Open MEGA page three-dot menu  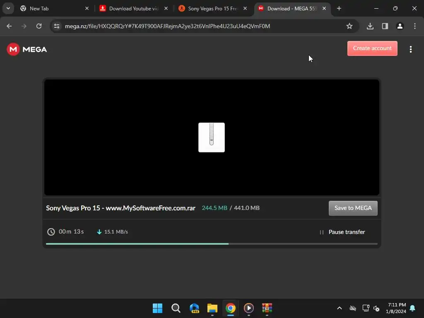point(410,49)
